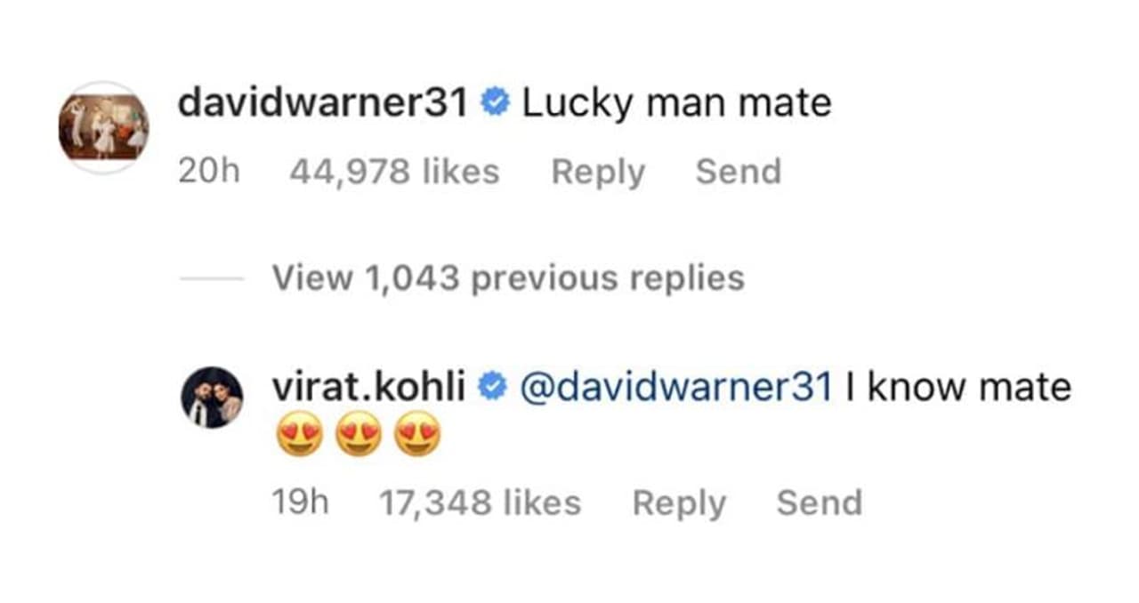Click the first heart-eyes emoji

tap(299, 438)
